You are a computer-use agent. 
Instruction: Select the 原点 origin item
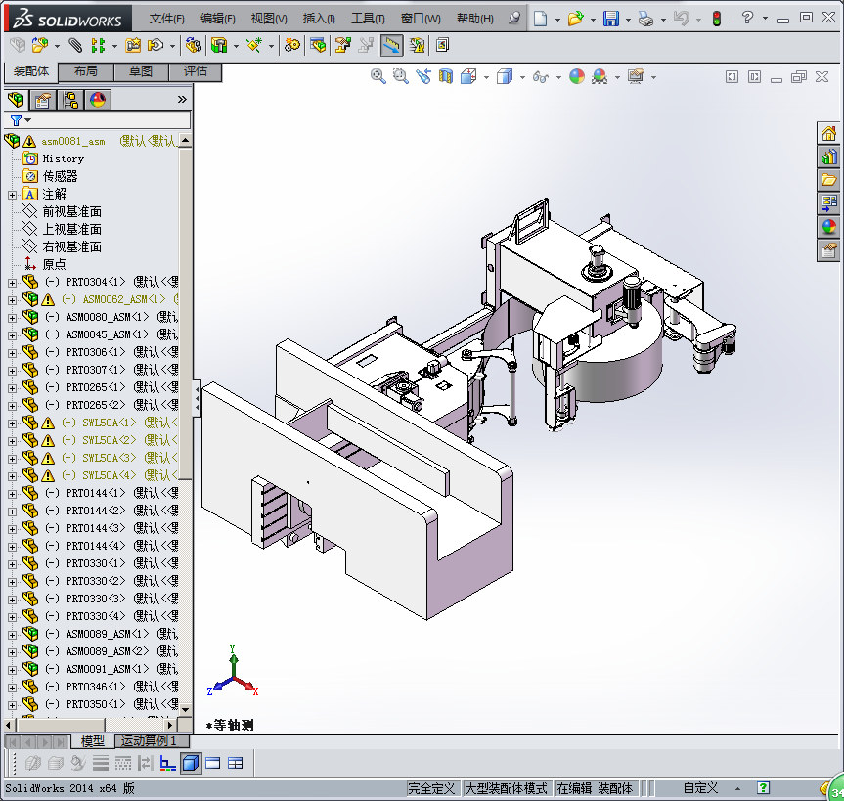54,264
